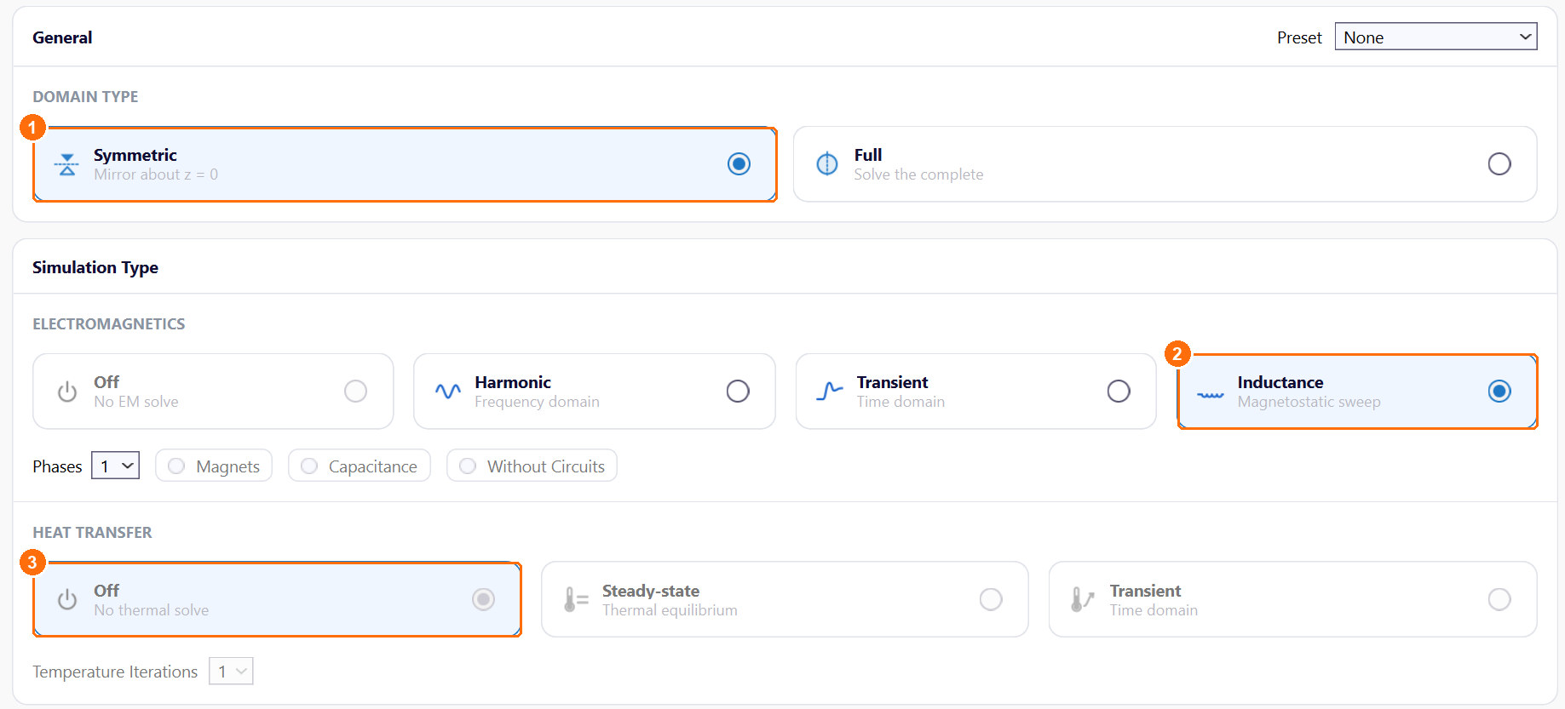Open the Temperature Iterations dropdown
Image resolution: width=1565 pixels, height=709 pixels.
[x=231, y=672]
